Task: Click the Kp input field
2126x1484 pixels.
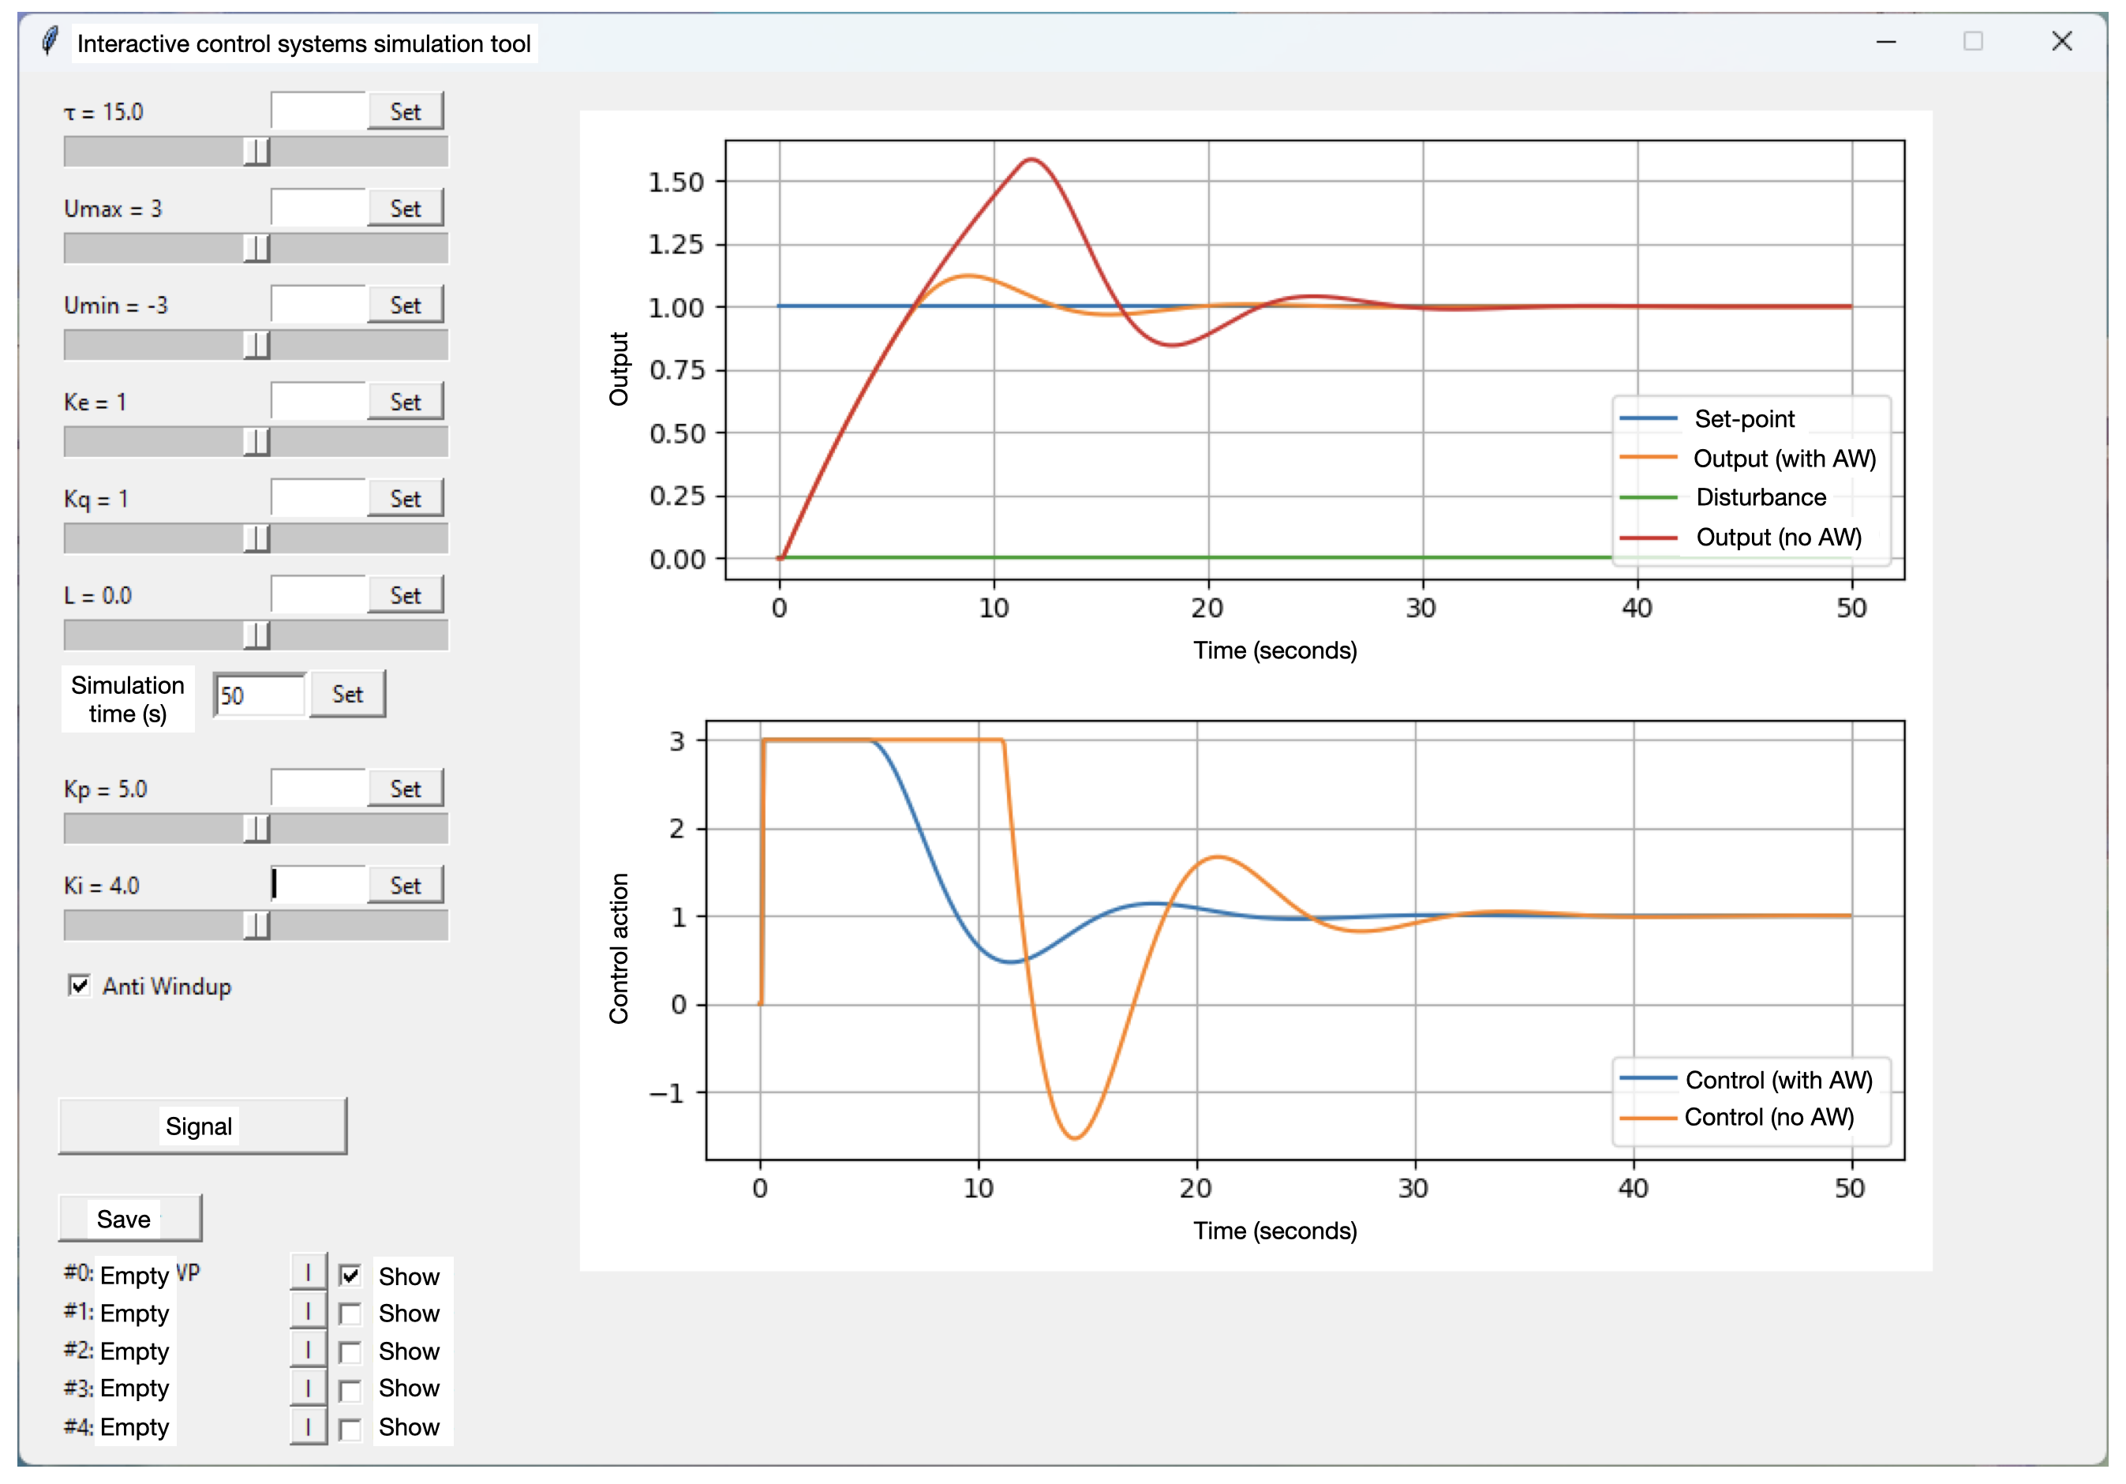Action: click(x=320, y=789)
